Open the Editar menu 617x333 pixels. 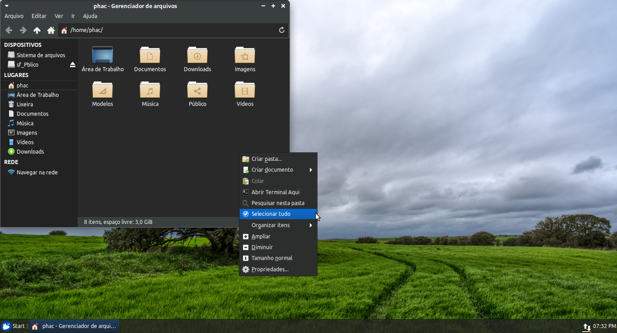39,16
